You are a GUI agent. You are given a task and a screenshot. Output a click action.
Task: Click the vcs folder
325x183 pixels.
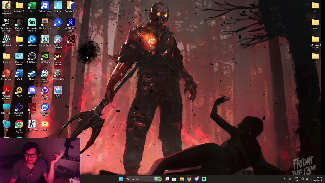315,58
